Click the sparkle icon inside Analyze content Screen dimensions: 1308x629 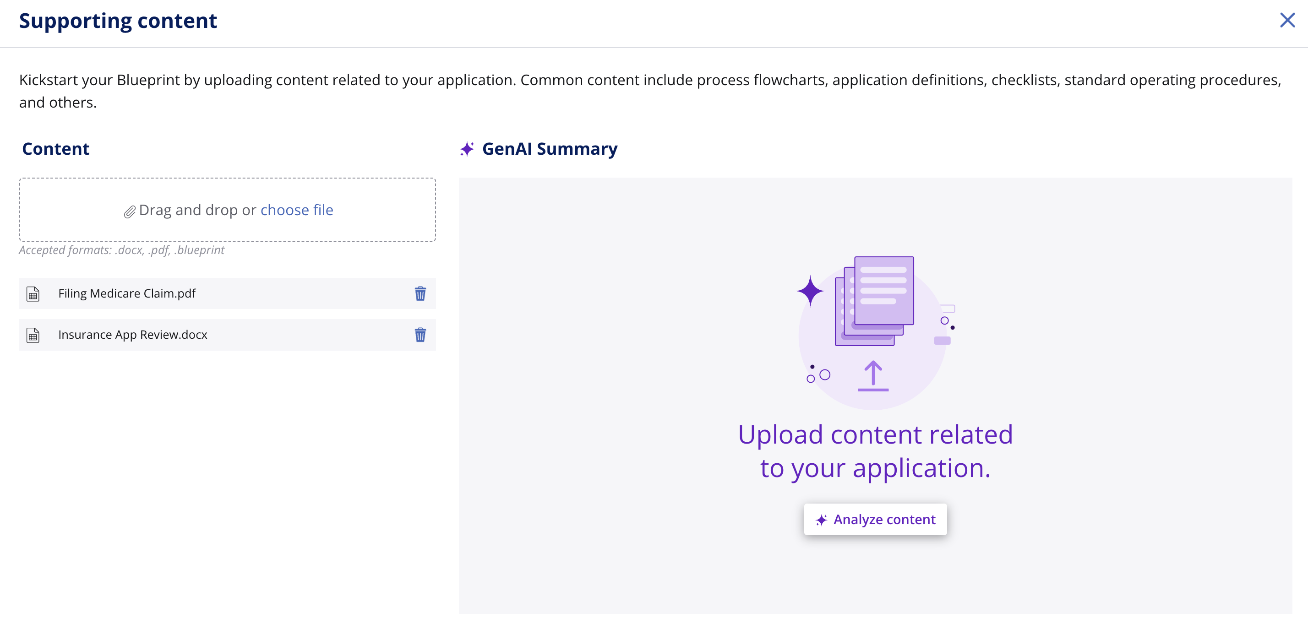click(821, 520)
